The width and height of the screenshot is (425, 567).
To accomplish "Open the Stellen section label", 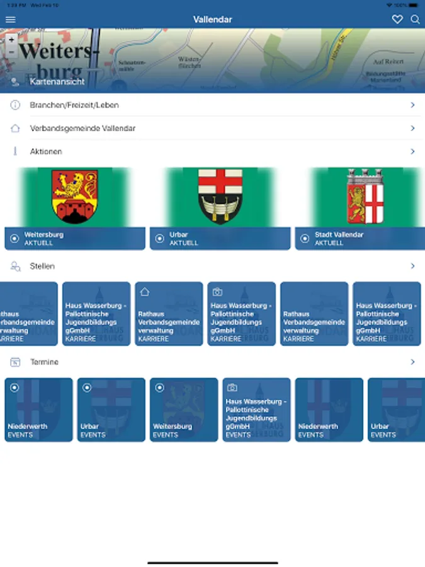I will tap(42, 266).
